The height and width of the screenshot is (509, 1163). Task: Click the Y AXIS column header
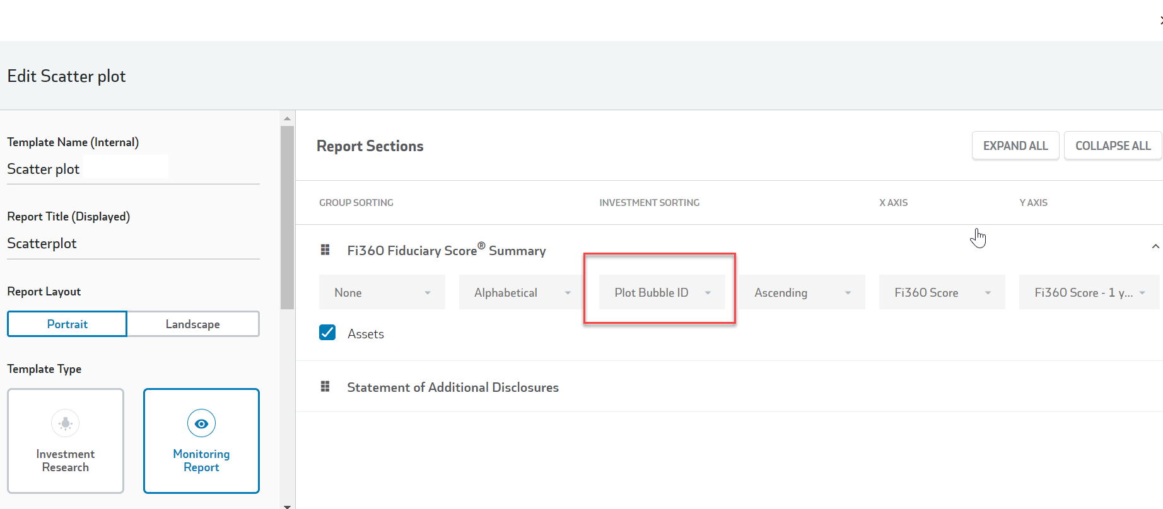point(1033,202)
